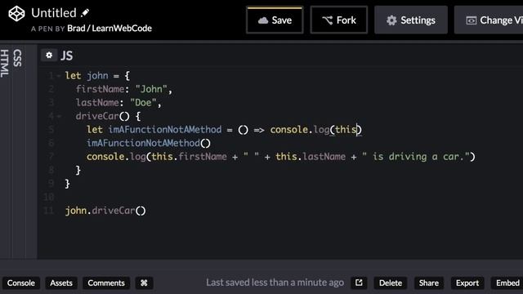Click 'let john = {' line

click(x=97, y=76)
